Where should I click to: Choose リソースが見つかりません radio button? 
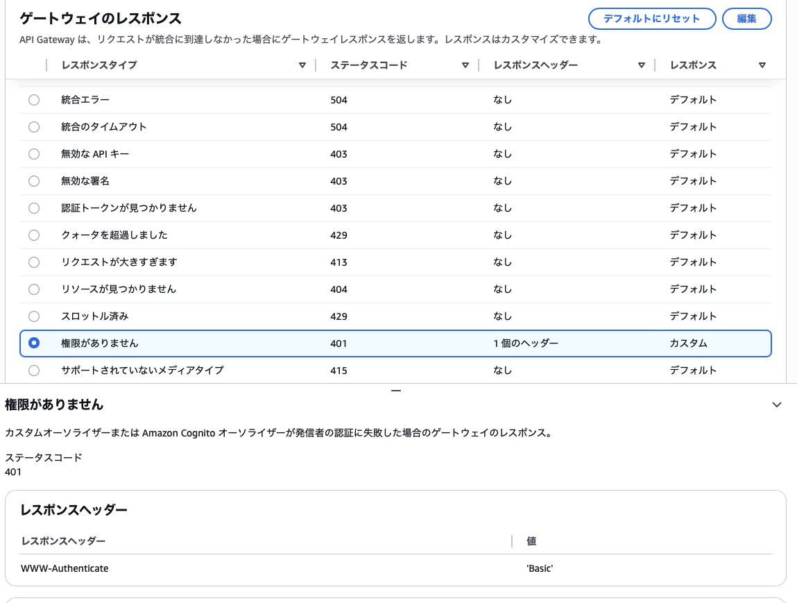[x=34, y=289]
